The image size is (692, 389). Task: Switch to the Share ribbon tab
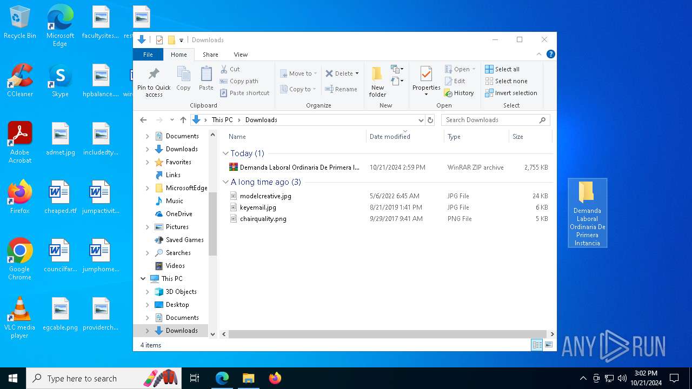[210, 55]
